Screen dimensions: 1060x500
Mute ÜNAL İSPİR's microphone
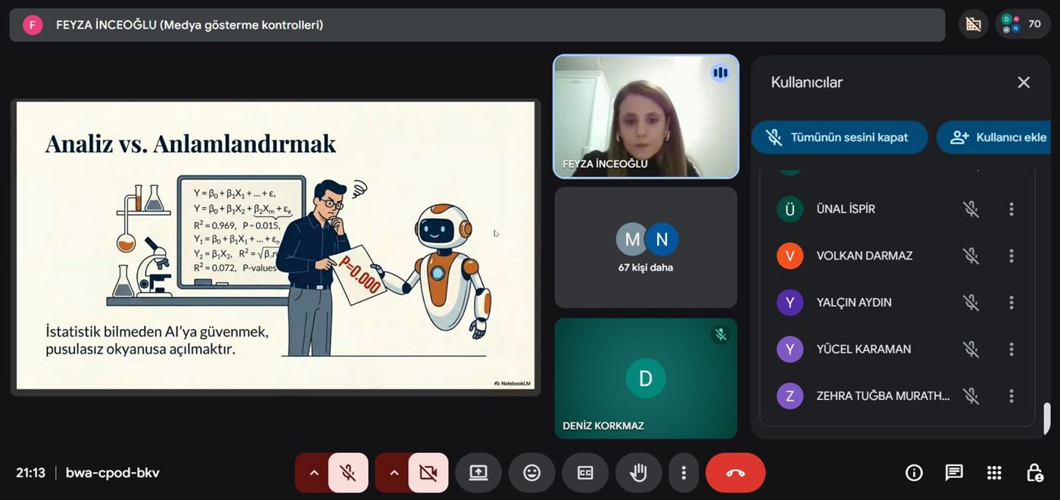971,209
